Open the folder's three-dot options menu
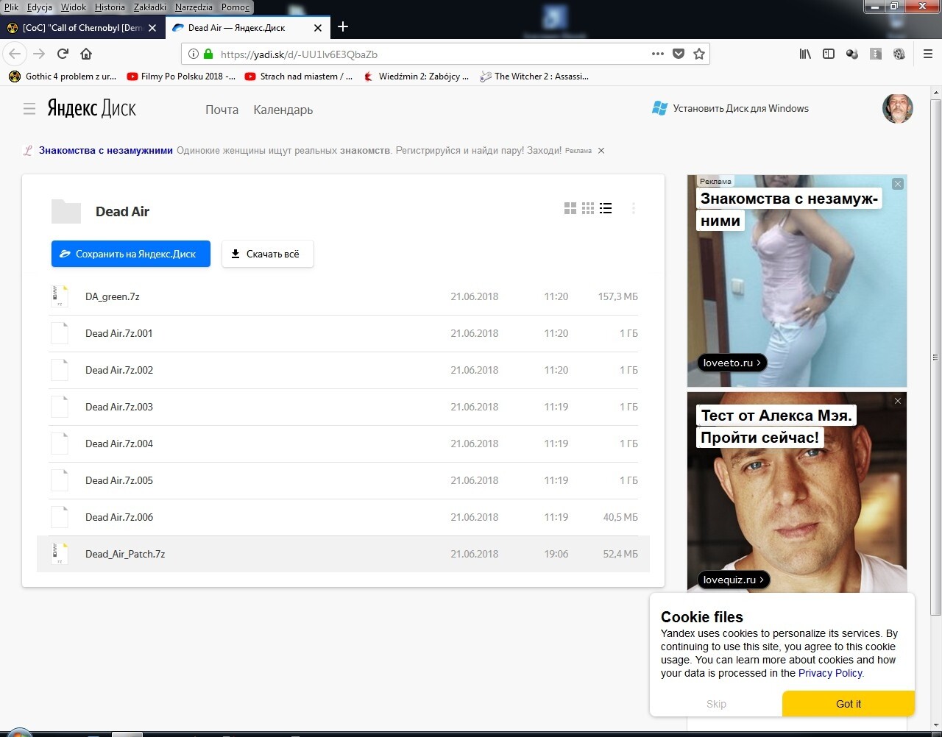The height and width of the screenshot is (737, 942). (633, 209)
